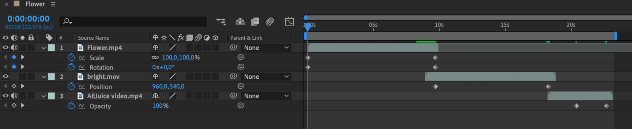Screen dimensions: 632x129
Task: Click the 0:00:00:00 current timecode
Action: (28, 19)
